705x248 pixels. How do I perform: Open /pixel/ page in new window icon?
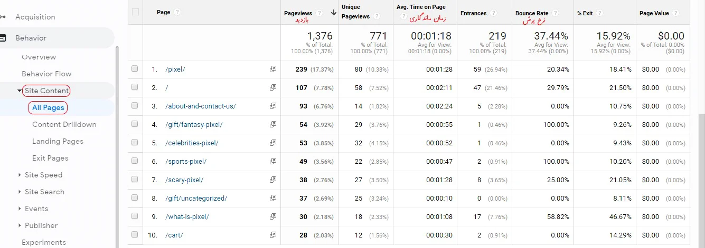click(273, 69)
